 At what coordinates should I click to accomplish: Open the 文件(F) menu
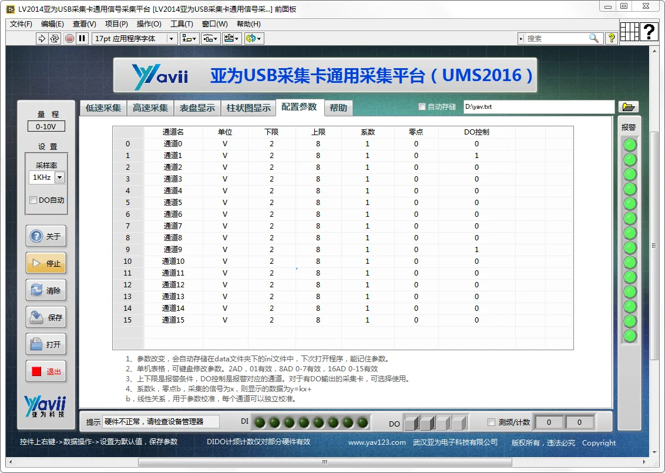(21, 24)
